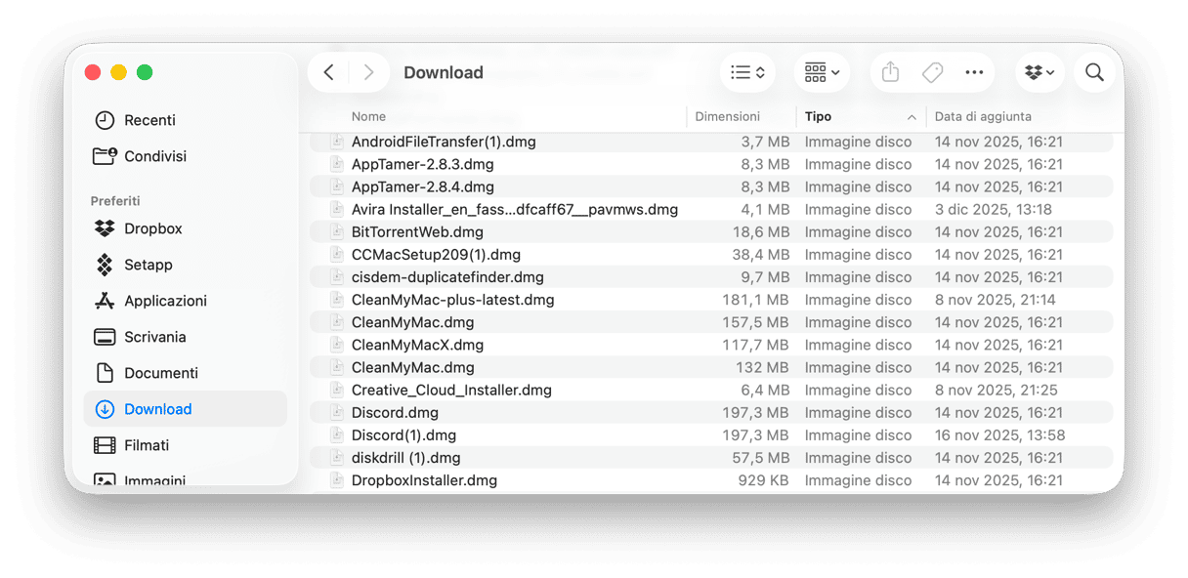1188x578 pixels.
Task: Select CCMacSetup209(1).dmg file
Action: tap(711, 254)
